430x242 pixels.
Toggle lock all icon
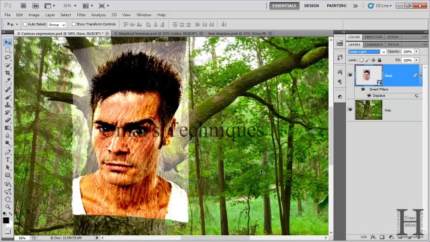pyautogui.click(x=380, y=60)
